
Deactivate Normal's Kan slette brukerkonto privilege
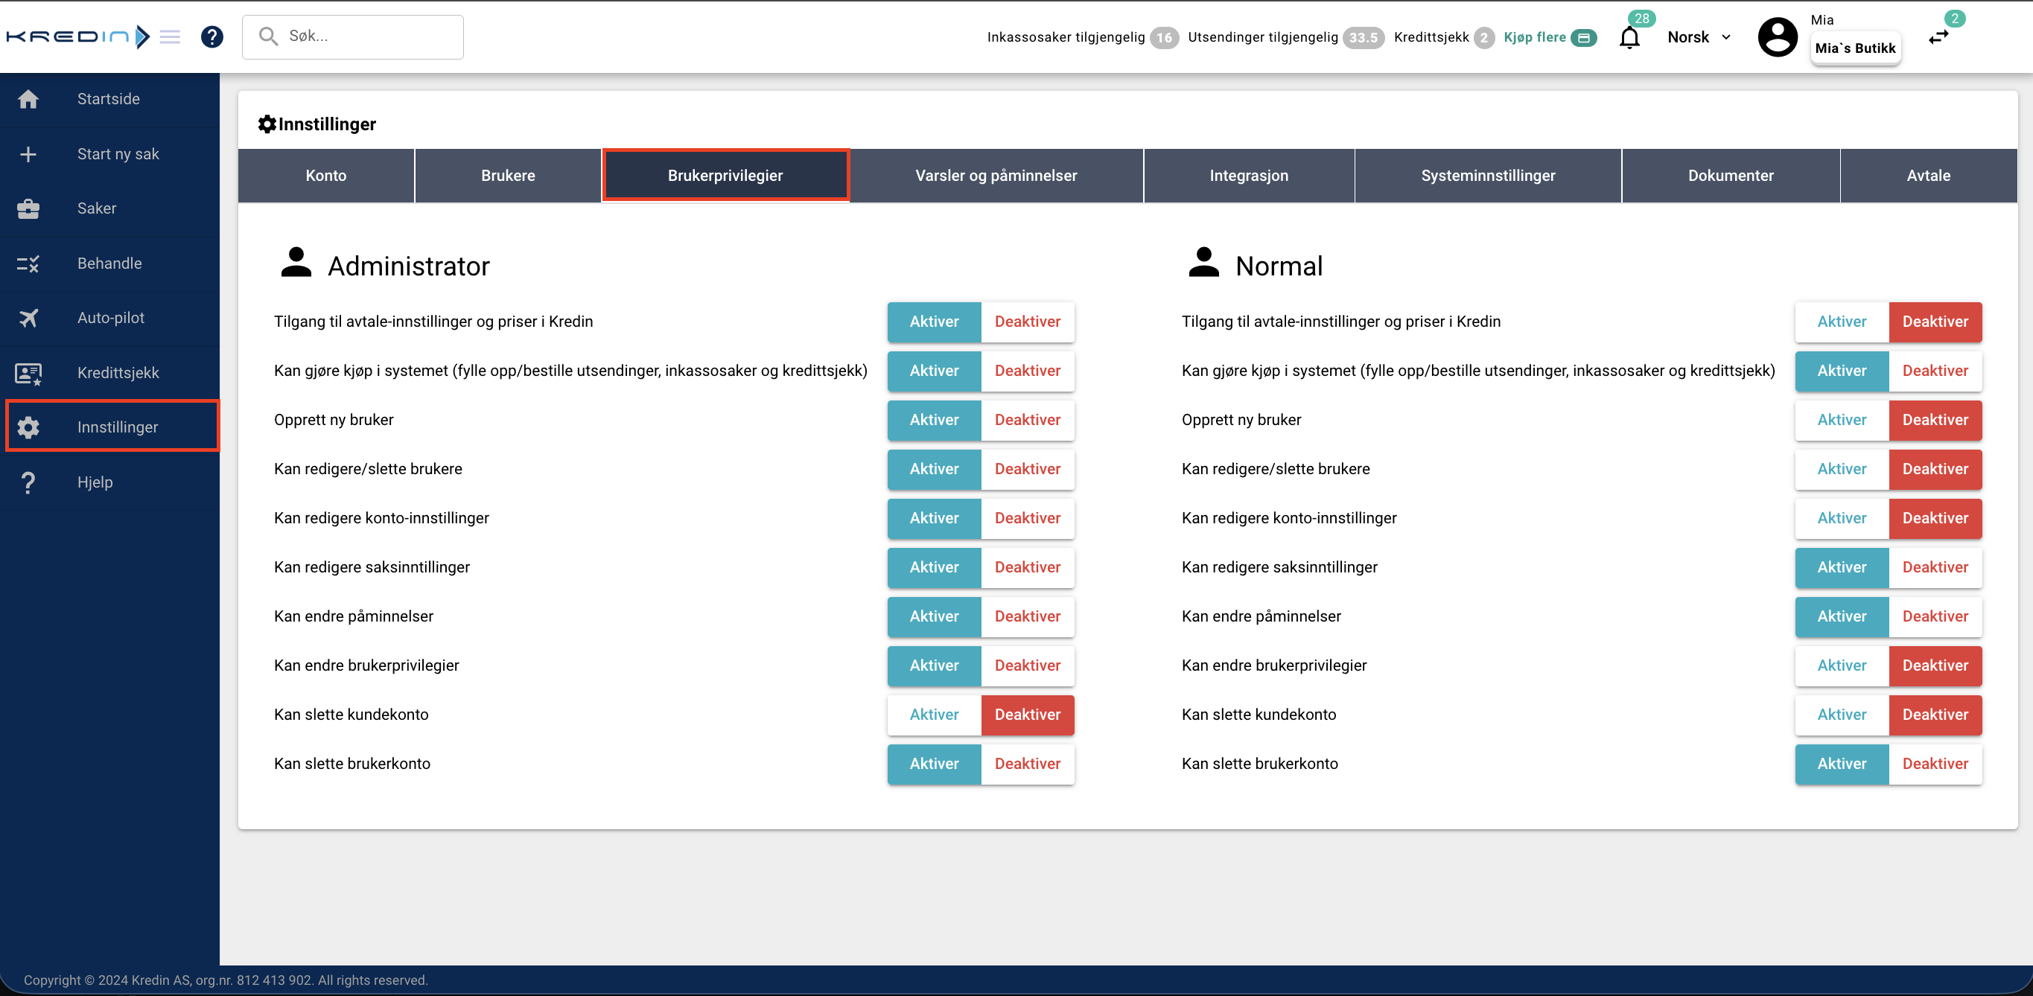(x=1935, y=763)
